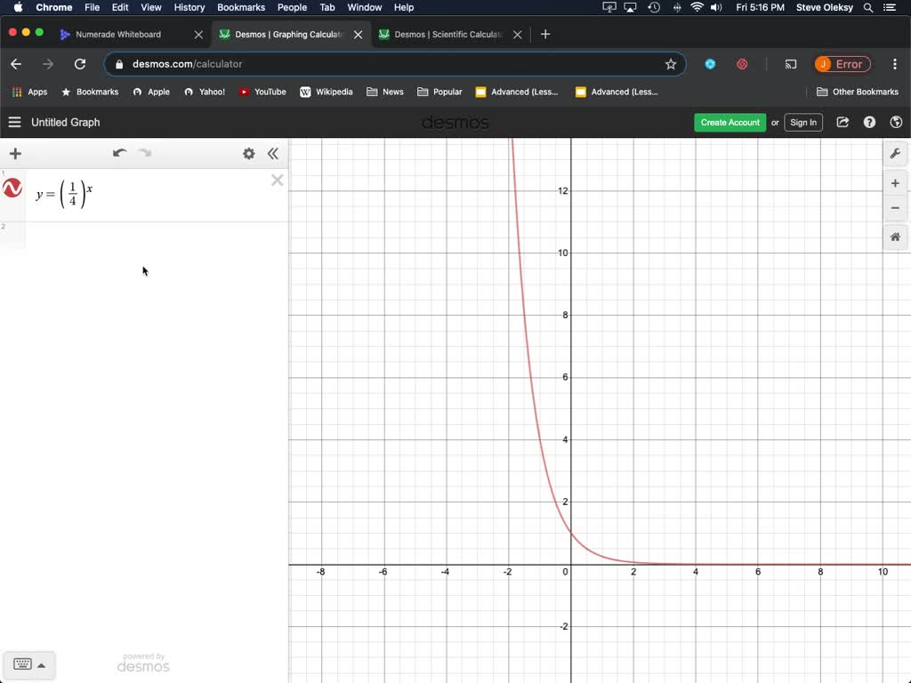Undo the last expression change
The image size is (911, 683).
point(119,153)
